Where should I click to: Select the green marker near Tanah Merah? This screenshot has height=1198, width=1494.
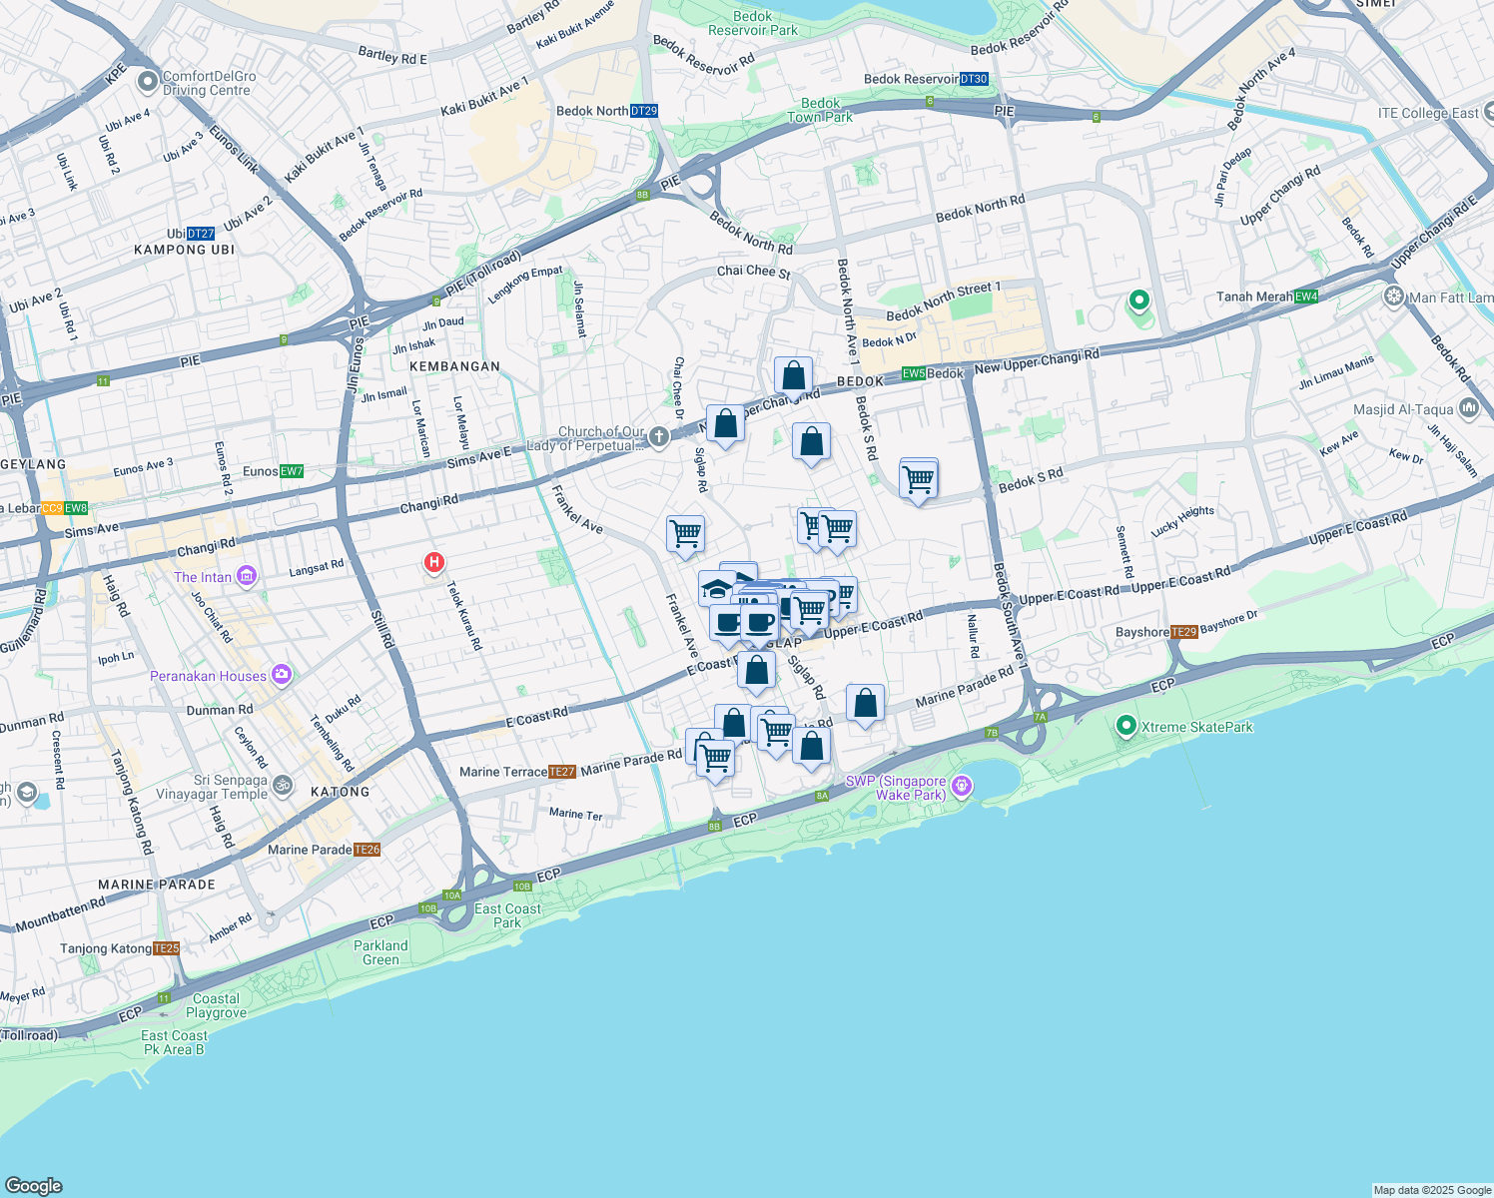coord(1137,300)
